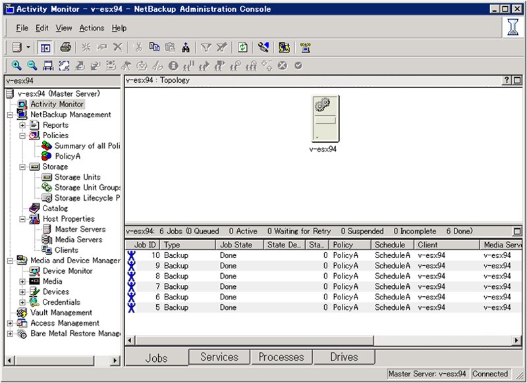Click the yellow Backup, Archive, Restore icon
This screenshot has width=527, height=383.
point(284,47)
